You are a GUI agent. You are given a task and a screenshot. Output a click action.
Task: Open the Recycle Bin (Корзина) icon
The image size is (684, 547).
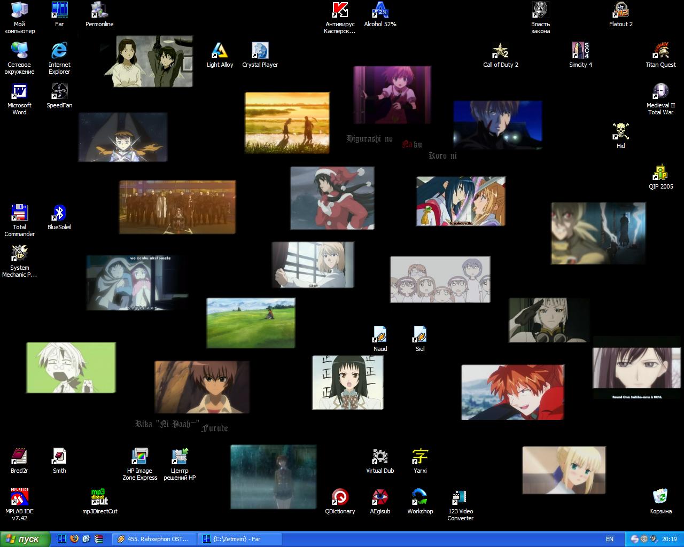(660, 498)
